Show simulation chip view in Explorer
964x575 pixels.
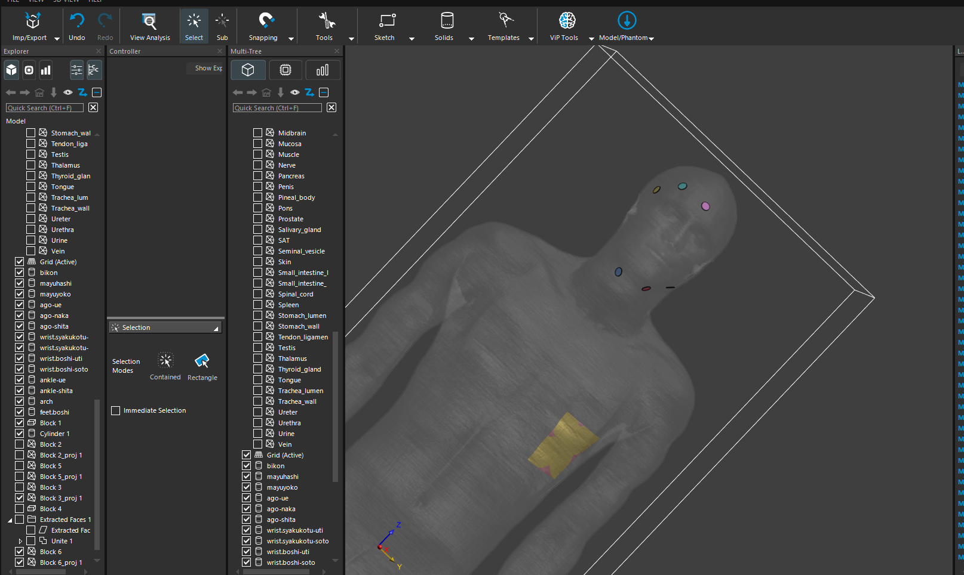(29, 70)
